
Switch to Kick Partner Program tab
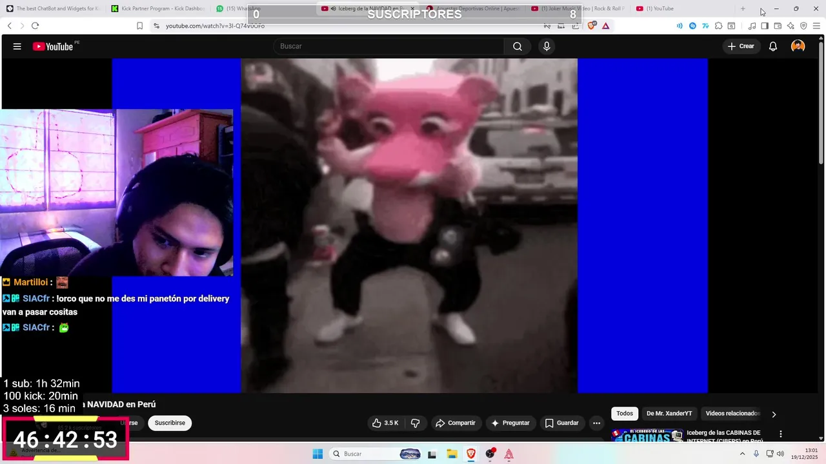pyautogui.click(x=158, y=8)
